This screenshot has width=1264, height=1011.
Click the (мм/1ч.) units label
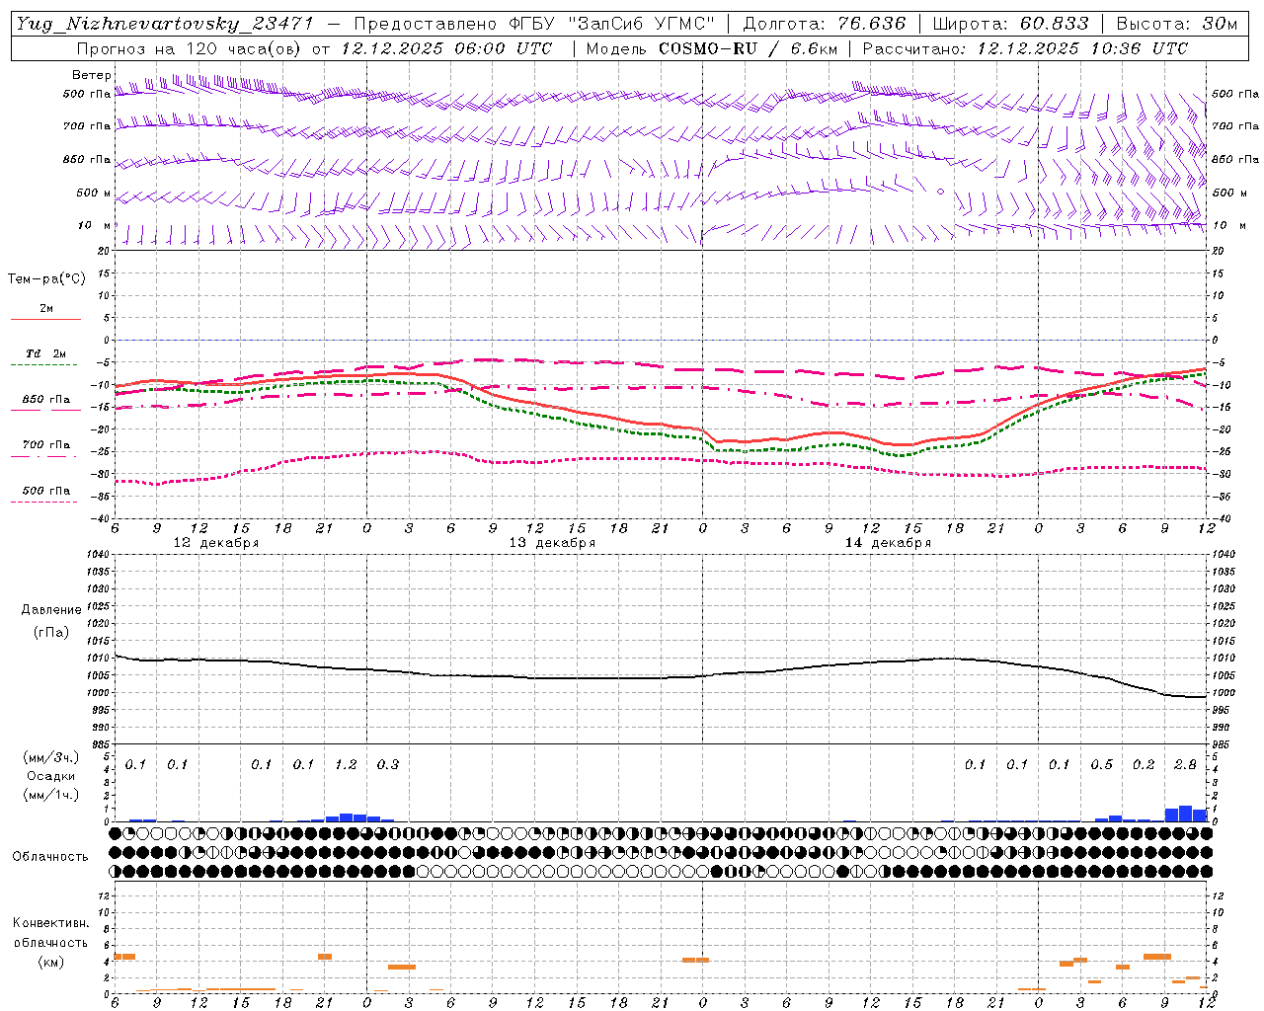pos(50,795)
